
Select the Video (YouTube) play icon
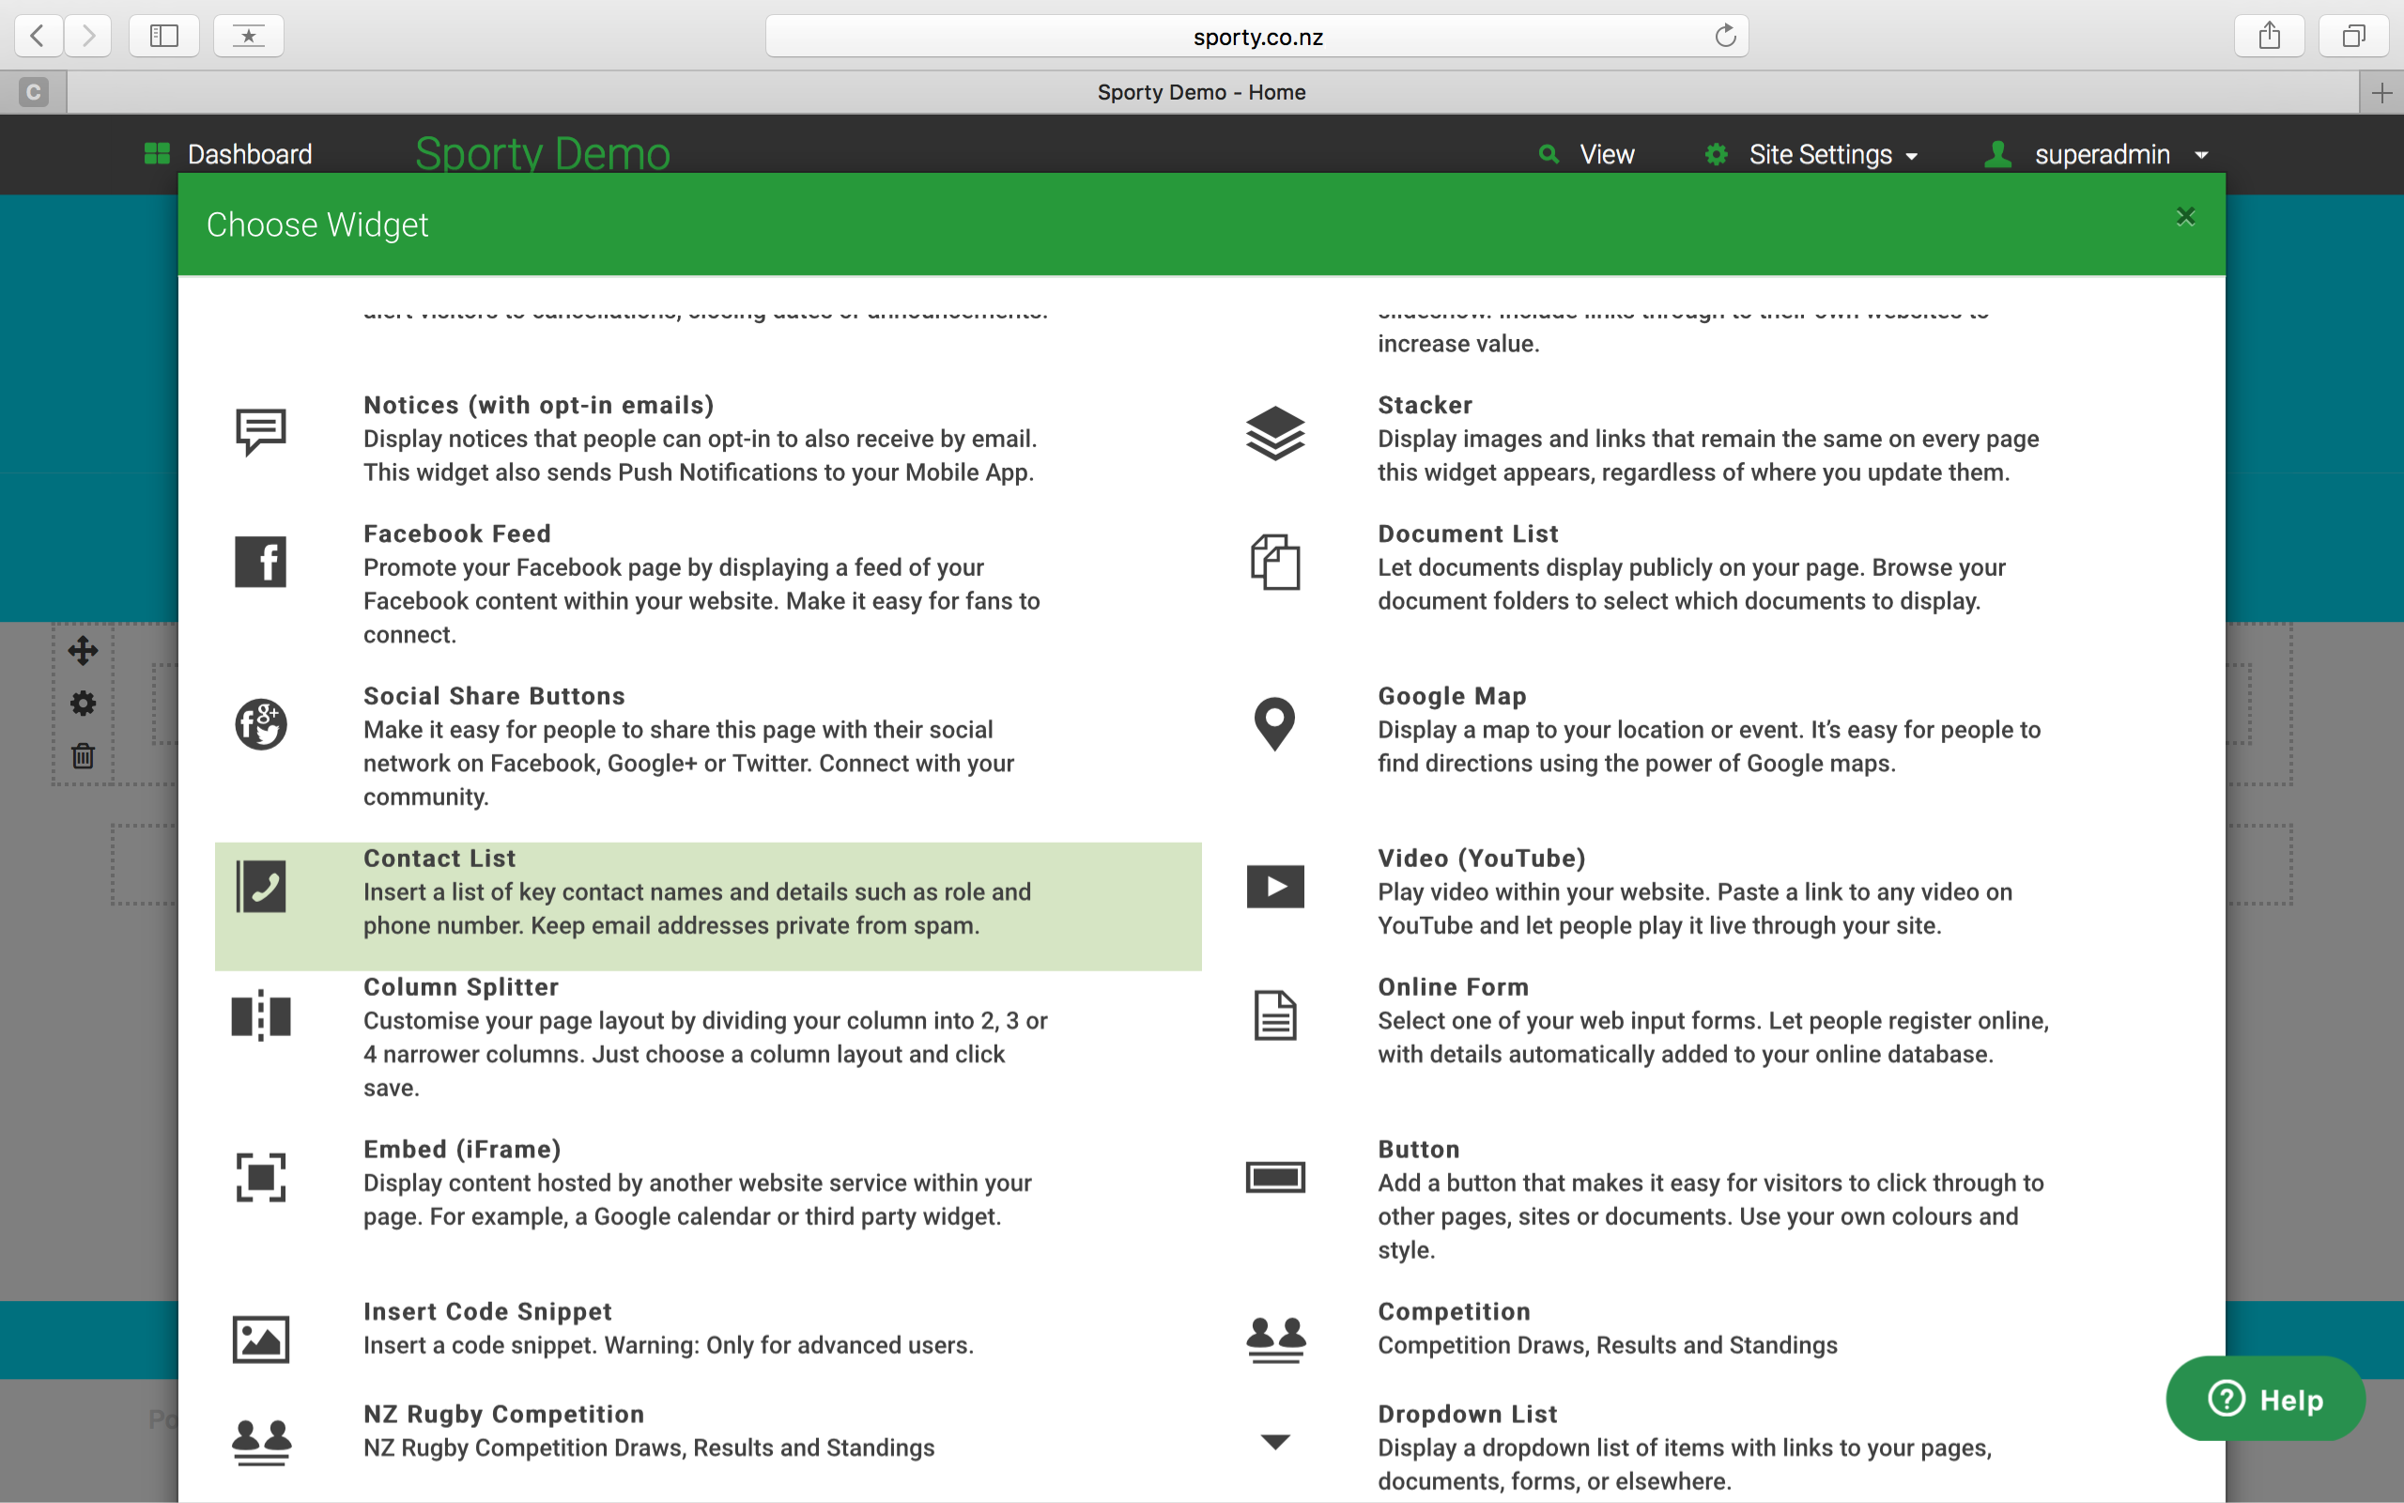(x=1275, y=887)
